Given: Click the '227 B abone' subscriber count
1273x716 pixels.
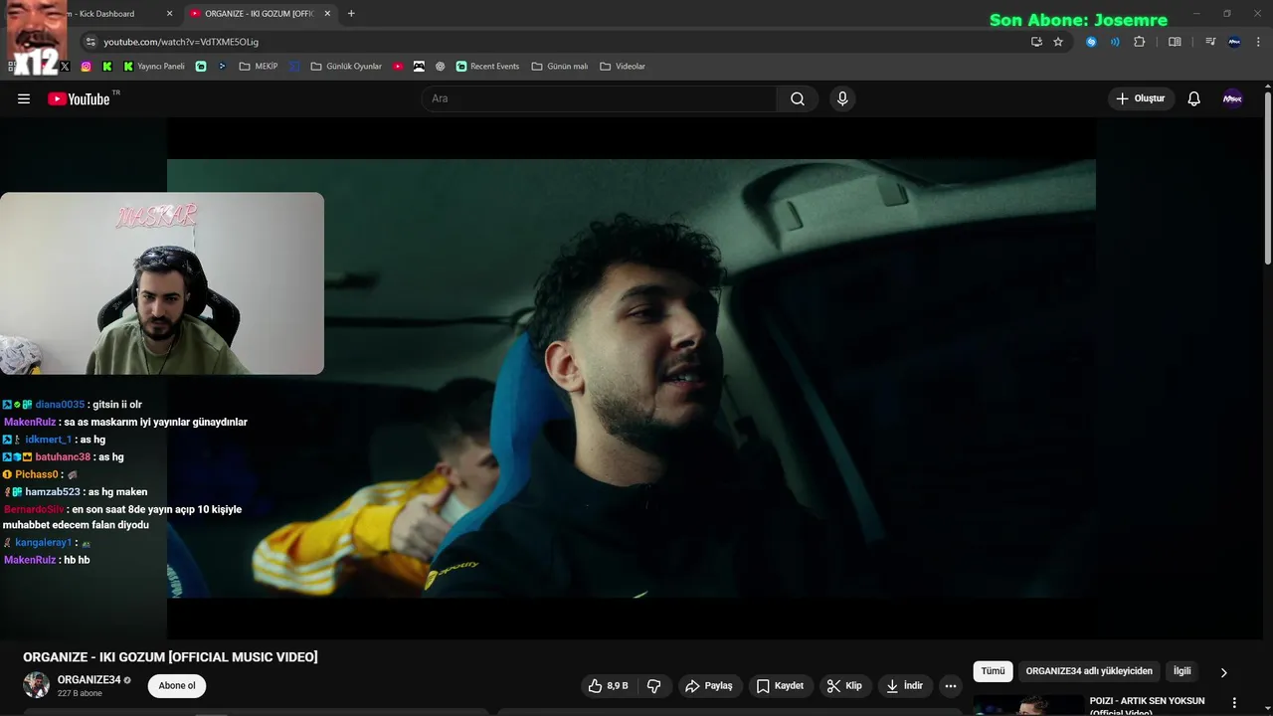Looking at the screenshot, I should click(x=80, y=693).
